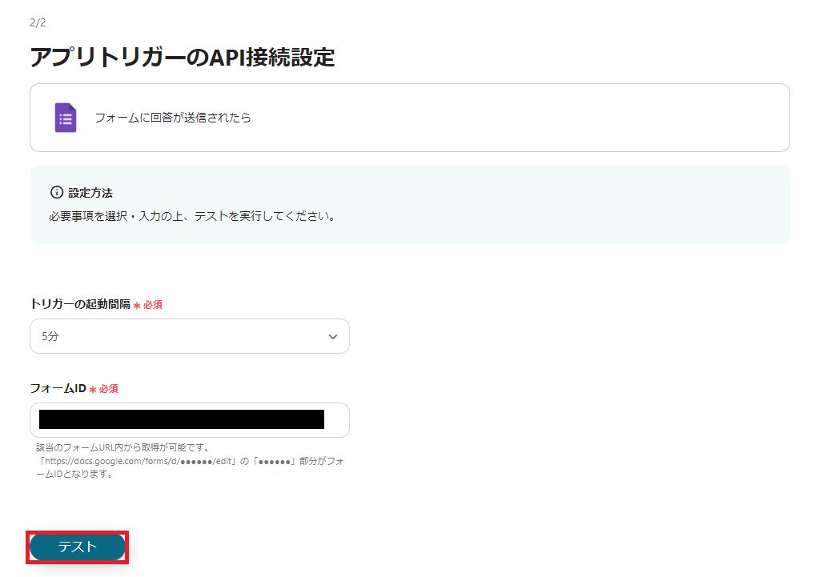Click inside the フォームID input field

(189, 419)
